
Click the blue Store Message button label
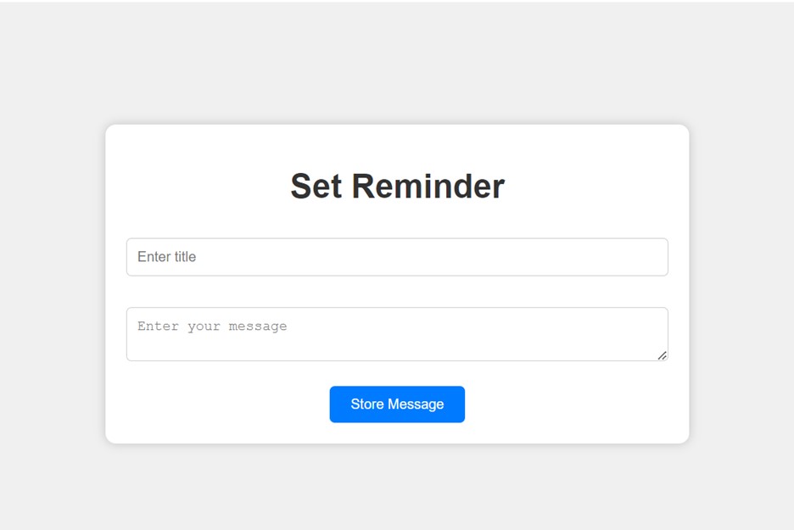(397, 404)
